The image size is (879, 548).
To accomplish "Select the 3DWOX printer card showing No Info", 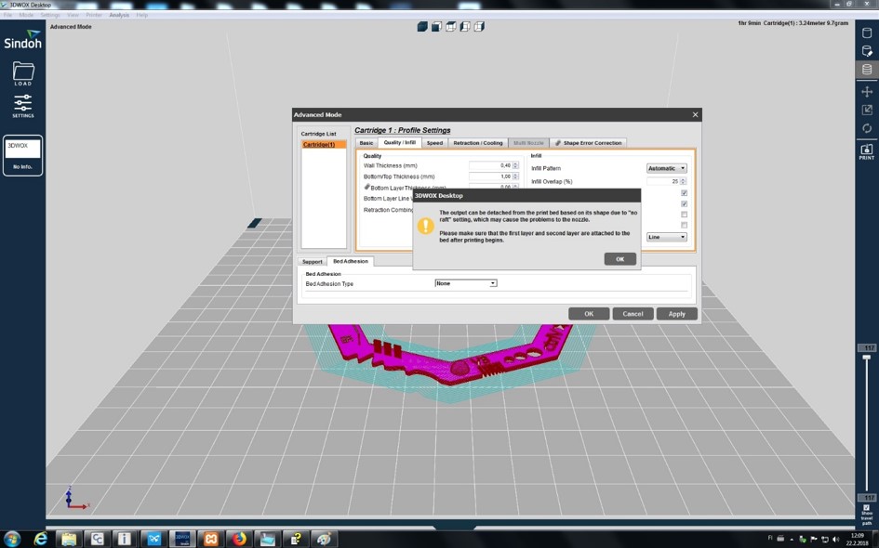I will (x=22, y=155).
